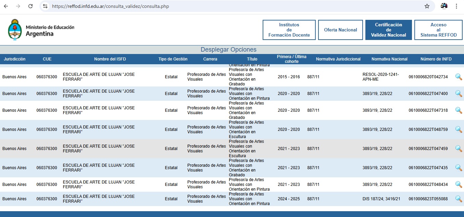Click the Tipo de Gestión column header
Viewport: 464px width, 217px height.
(x=173, y=59)
